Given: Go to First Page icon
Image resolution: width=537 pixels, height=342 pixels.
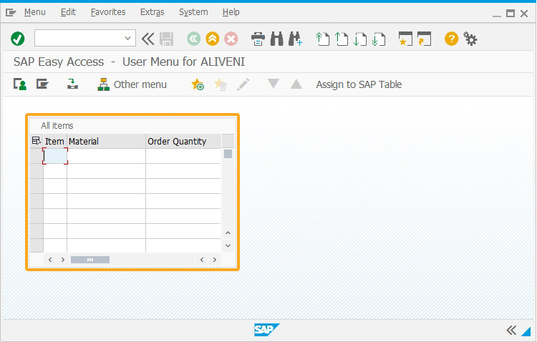Looking at the screenshot, I should pos(322,39).
